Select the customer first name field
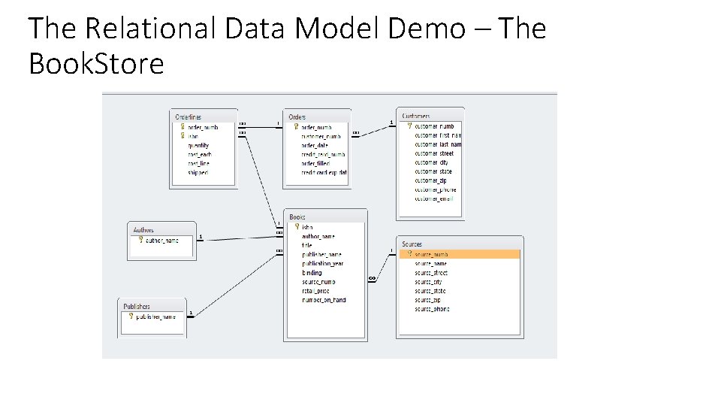The width and height of the screenshot is (721, 406). tap(438, 135)
